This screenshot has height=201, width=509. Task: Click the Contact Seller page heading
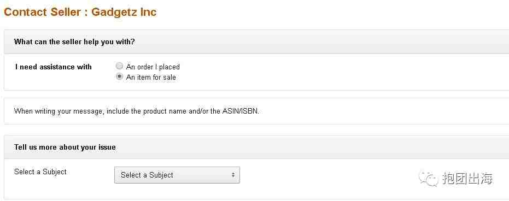[x=80, y=12]
